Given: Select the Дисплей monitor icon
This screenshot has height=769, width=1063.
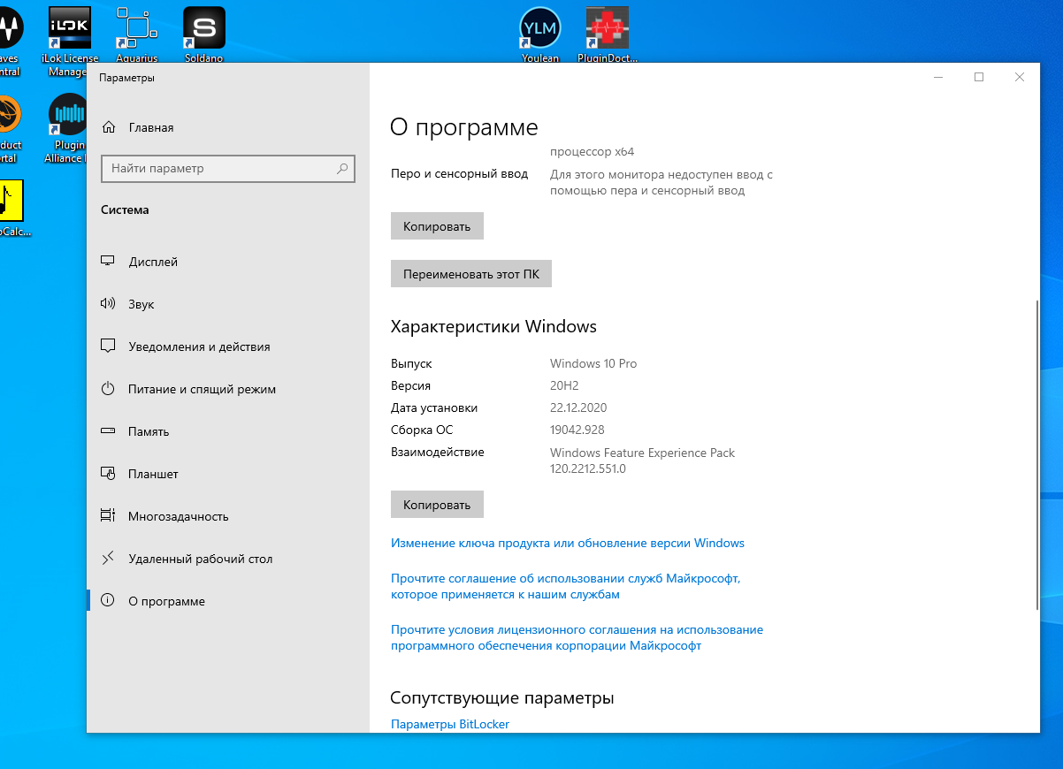Looking at the screenshot, I should pyautogui.click(x=108, y=262).
